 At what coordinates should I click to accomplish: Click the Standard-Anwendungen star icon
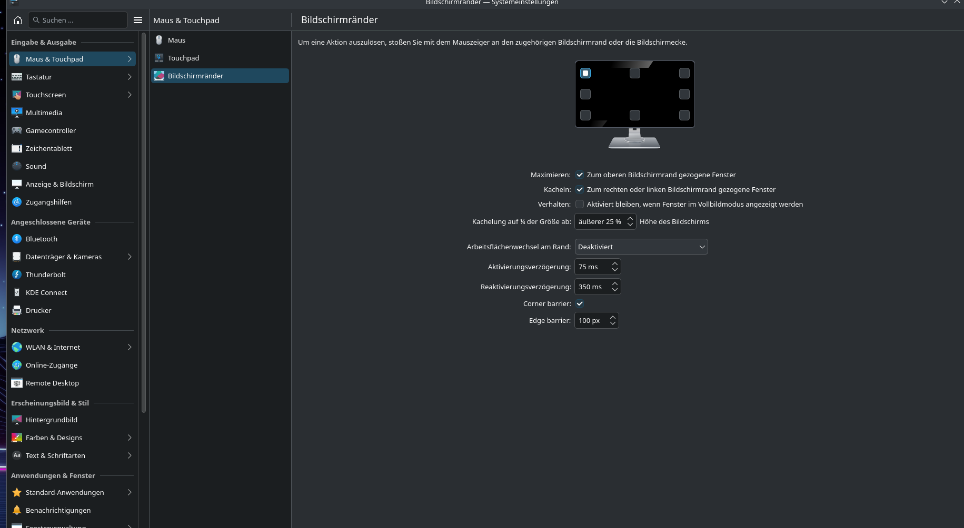click(x=17, y=492)
